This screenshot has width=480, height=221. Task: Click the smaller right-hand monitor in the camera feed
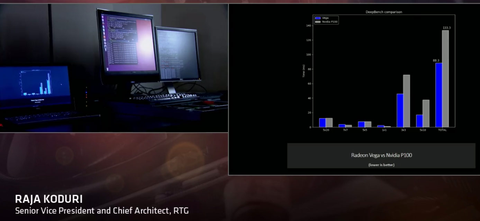(178, 54)
